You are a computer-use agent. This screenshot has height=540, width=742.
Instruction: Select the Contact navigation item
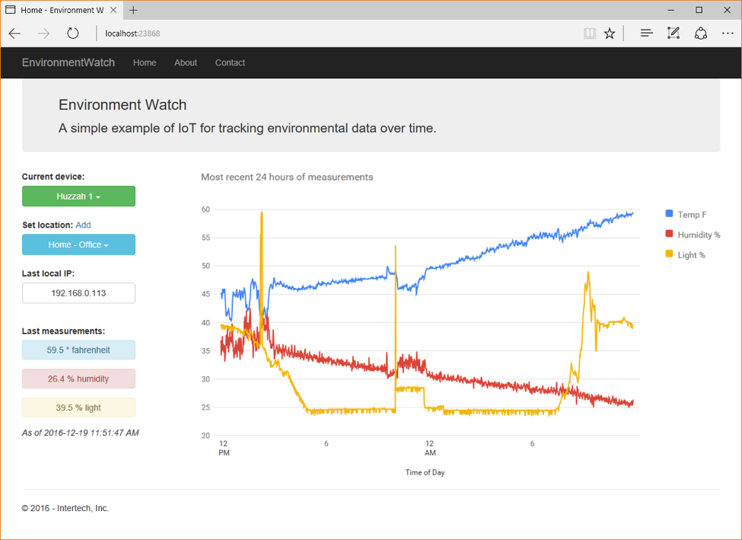[x=230, y=62]
